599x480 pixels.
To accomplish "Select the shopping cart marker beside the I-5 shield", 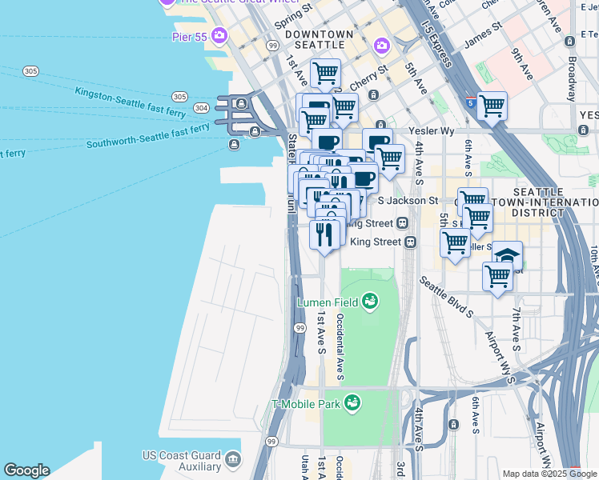I will [x=492, y=106].
